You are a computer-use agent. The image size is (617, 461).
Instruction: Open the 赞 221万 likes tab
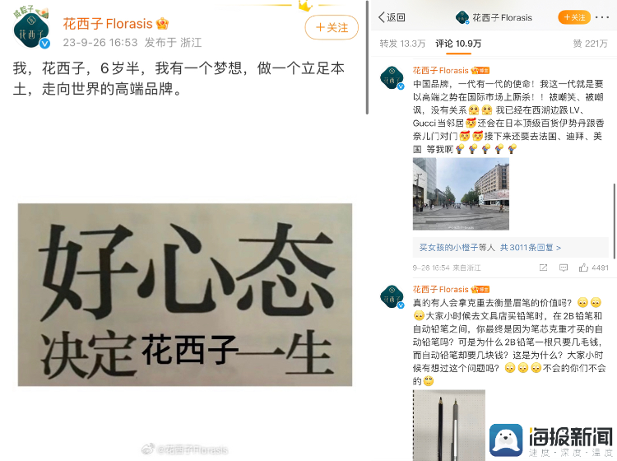[x=590, y=44]
